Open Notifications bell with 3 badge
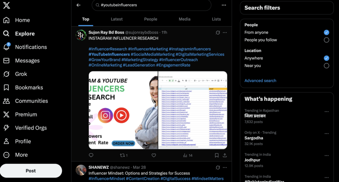This screenshot has width=339, height=182. pyautogui.click(x=25, y=47)
